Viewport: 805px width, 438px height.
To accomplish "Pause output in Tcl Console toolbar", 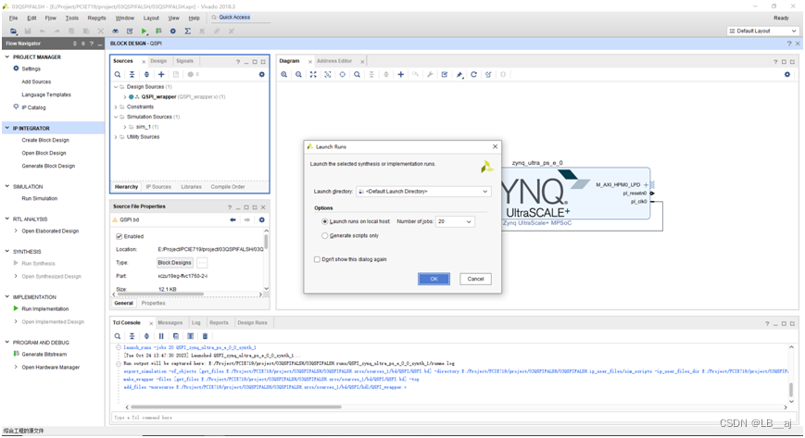I will coord(161,336).
